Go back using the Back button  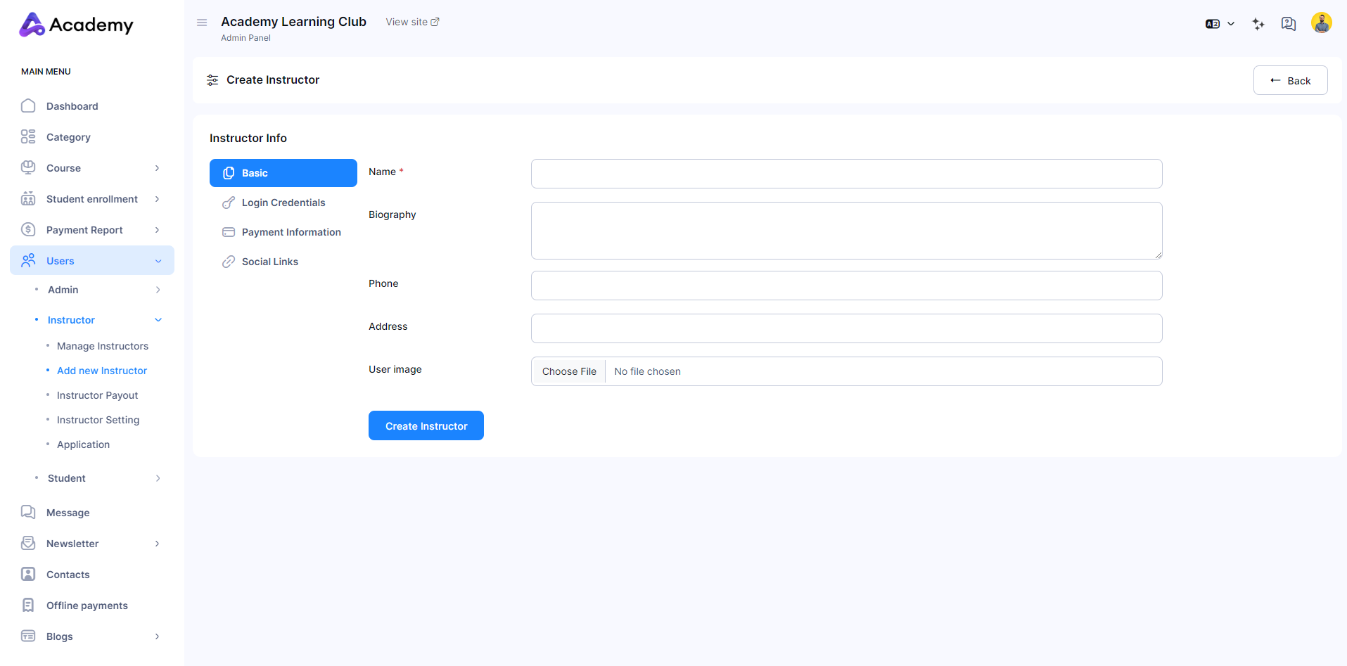pos(1290,80)
